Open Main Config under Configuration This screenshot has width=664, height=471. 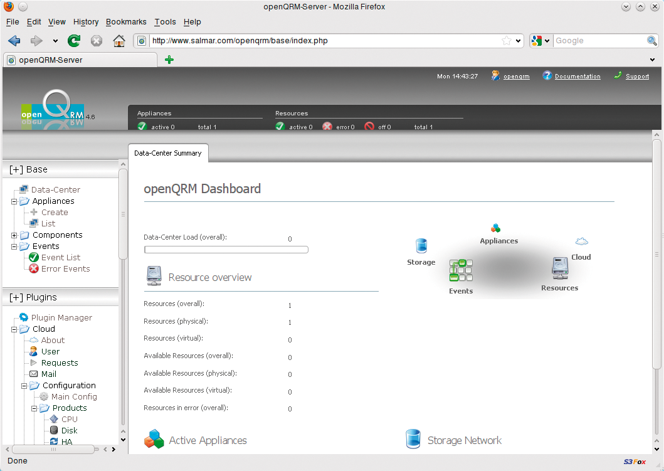pyautogui.click(x=74, y=396)
